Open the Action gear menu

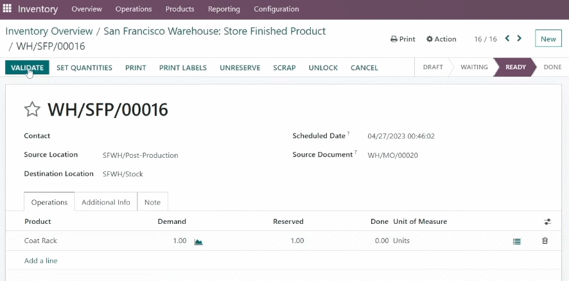point(441,38)
